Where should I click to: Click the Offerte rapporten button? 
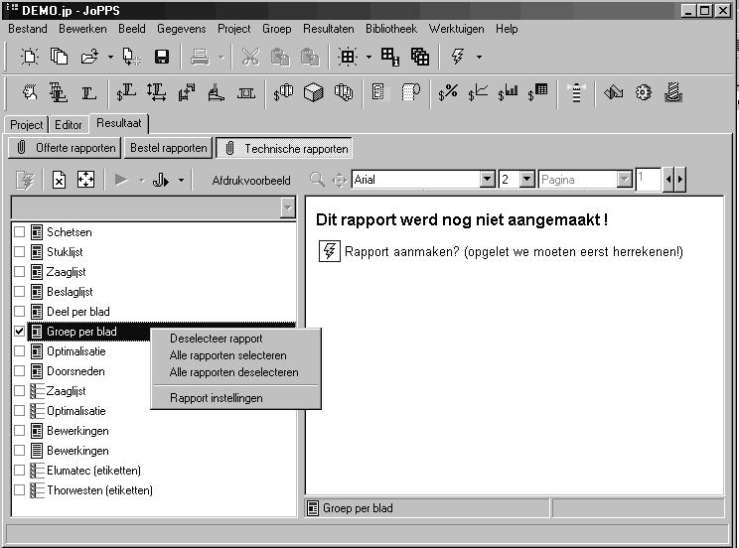pos(65,148)
